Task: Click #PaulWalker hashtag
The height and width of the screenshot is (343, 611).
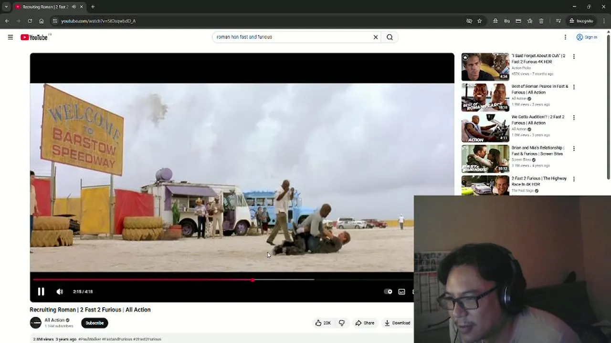Action: [x=89, y=339]
